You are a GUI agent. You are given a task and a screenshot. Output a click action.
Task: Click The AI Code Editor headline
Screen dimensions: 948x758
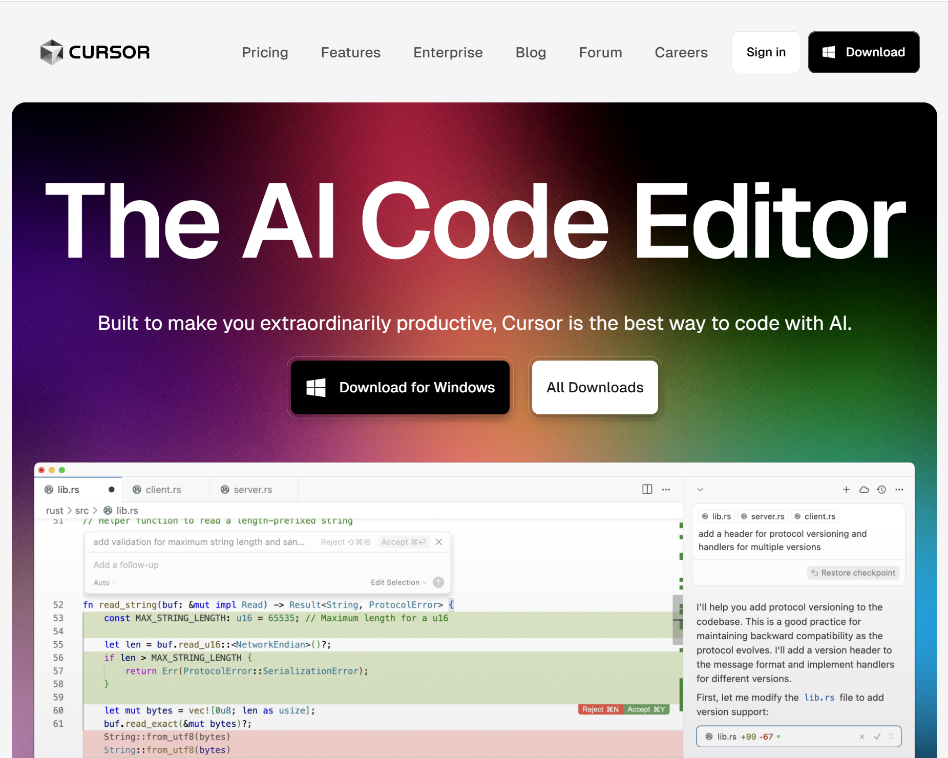[x=475, y=220]
